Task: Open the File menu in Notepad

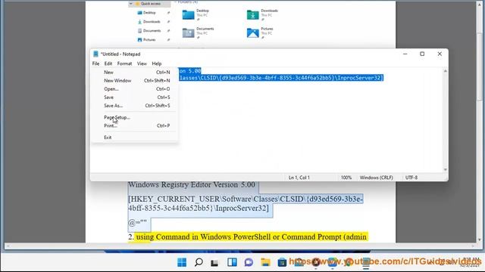Action: click(x=96, y=63)
